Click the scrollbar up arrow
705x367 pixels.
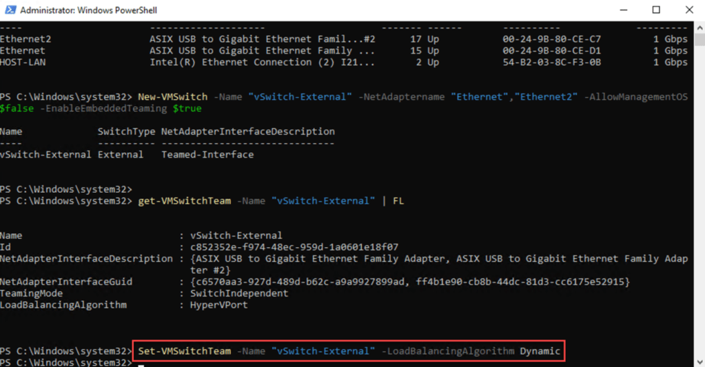[x=699, y=27]
